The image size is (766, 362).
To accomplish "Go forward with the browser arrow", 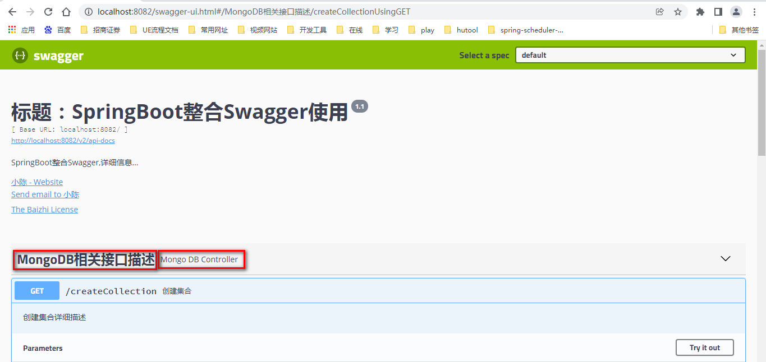I will (30, 12).
